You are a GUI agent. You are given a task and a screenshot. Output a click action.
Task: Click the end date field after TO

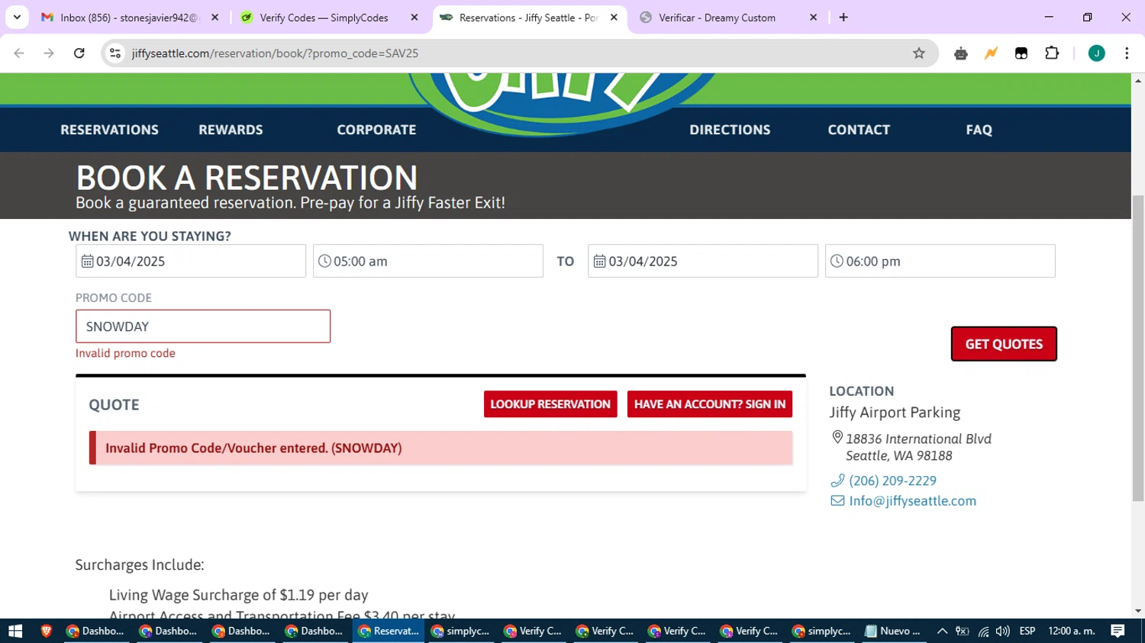click(x=703, y=261)
